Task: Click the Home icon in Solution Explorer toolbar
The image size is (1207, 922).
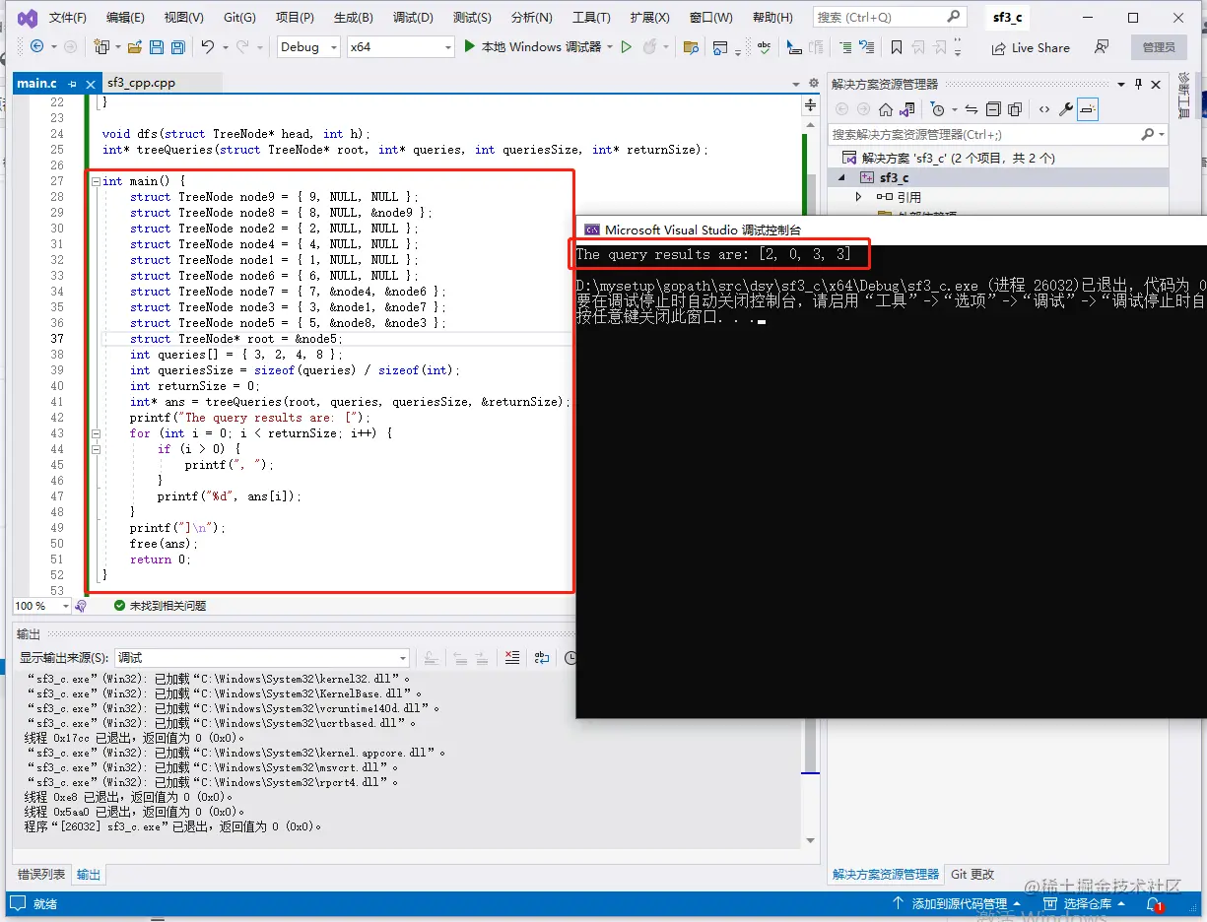Action: click(886, 109)
